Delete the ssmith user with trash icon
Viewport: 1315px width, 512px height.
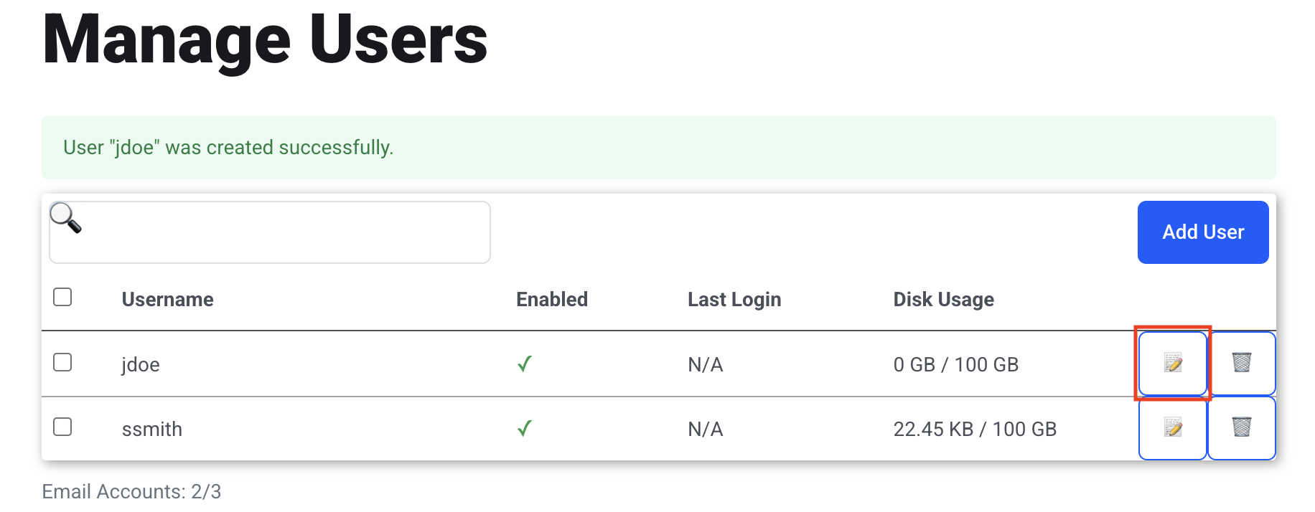pyautogui.click(x=1242, y=428)
